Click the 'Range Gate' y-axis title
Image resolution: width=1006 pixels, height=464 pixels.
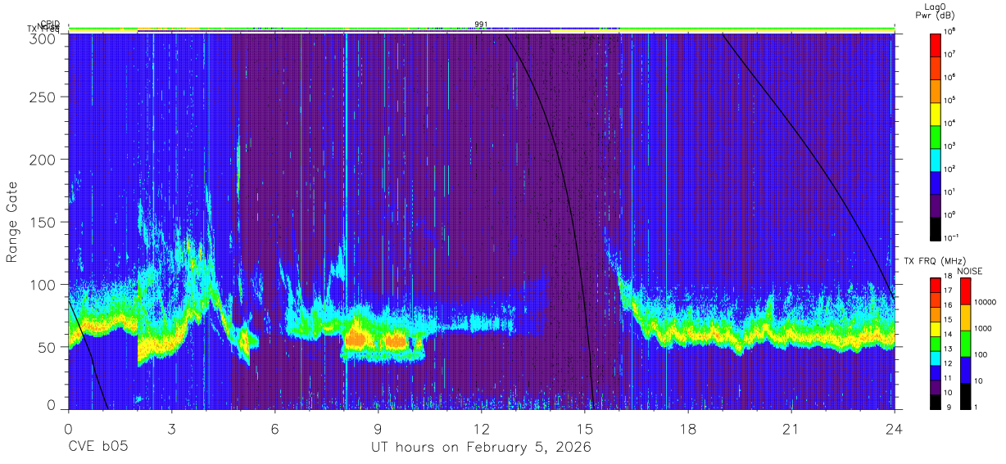coord(12,222)
